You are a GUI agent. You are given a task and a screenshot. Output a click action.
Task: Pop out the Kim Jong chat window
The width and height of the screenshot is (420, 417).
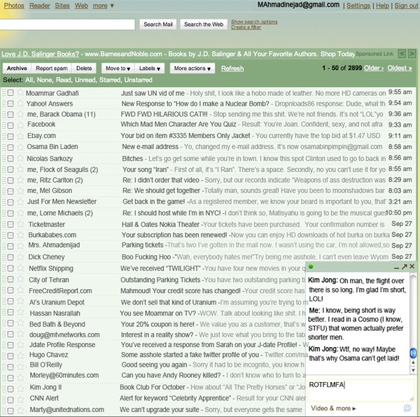404,267
